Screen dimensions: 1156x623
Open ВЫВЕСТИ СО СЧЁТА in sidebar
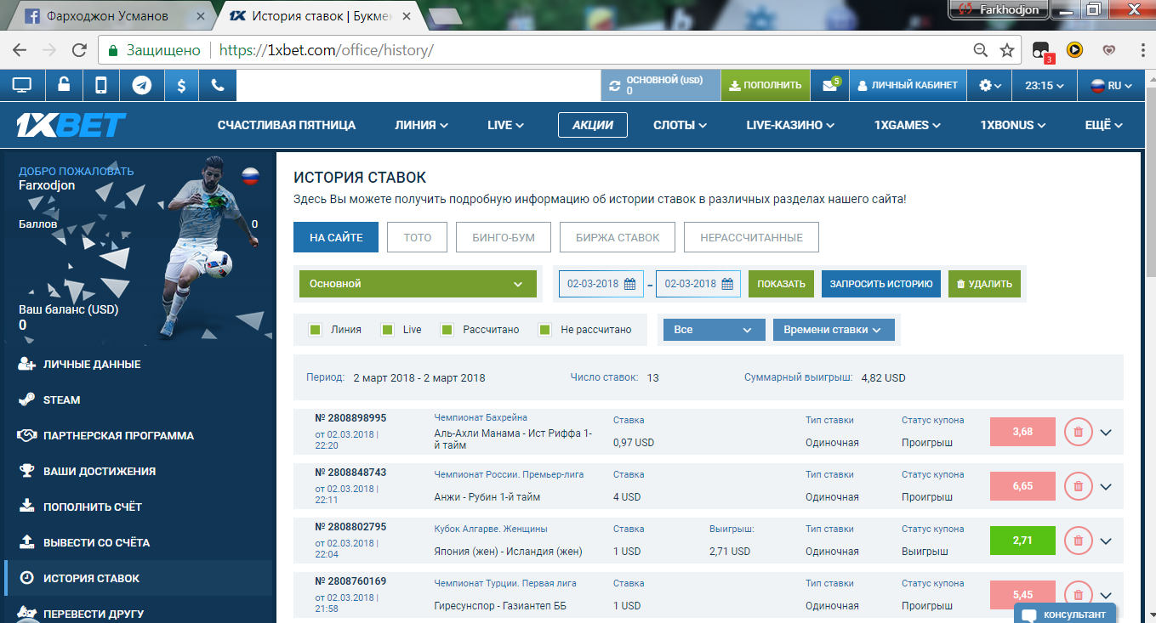pos(96,542)
